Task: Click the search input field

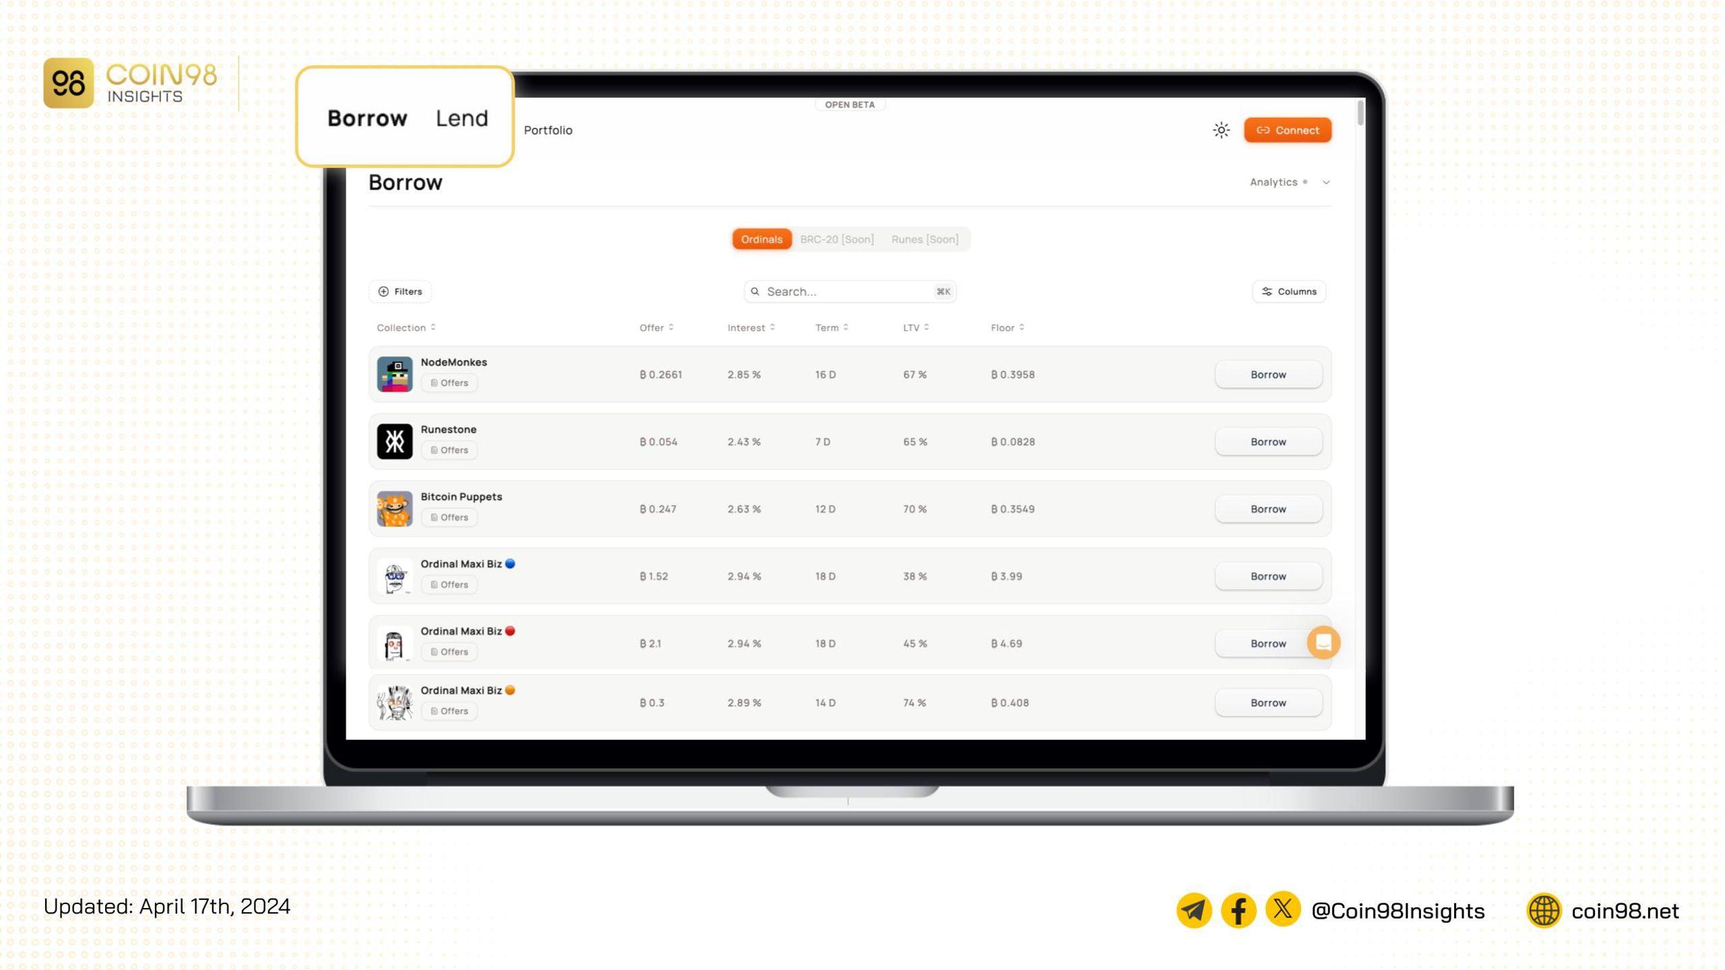Action: pos(847,290)
